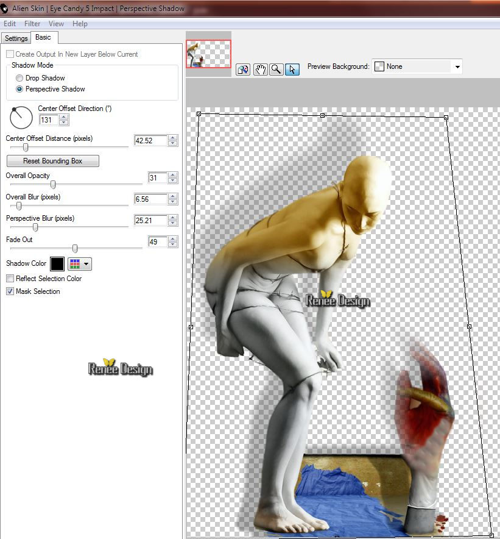Click the Alien Skin title bar icon
This screenshot has width=500, height=539.
(x=4, y=9)
